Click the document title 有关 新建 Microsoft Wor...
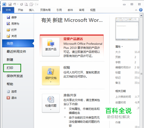 72,20
